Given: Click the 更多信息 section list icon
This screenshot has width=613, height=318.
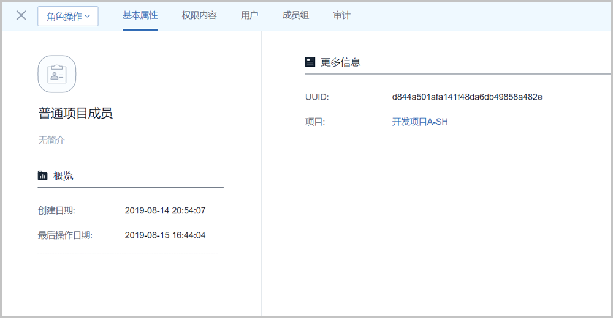Looking at the screenshot, I should click(x=310, y=62).
